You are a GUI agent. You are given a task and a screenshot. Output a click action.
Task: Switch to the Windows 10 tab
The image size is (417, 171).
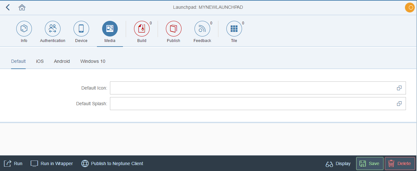pyautogui.click(x=93, y=61)
